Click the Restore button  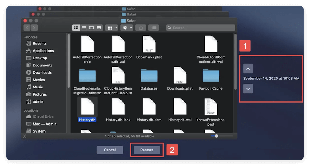(147, 150)
